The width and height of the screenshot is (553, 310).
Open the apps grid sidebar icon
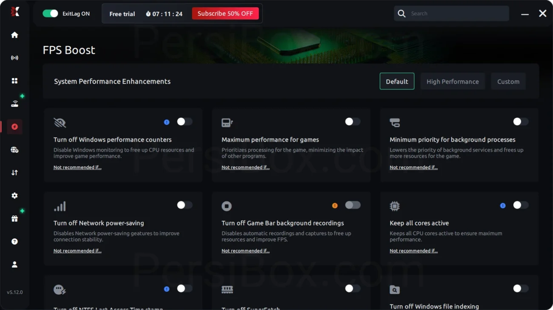(x=15, y=81)
